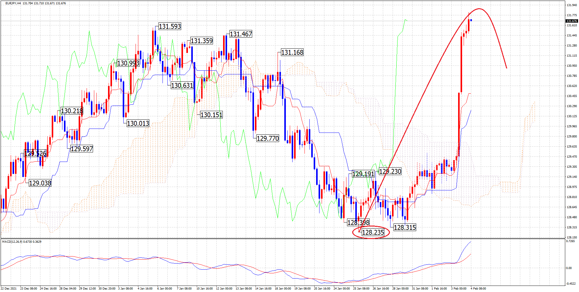
Task: Select the 4 Feb 08:00 time marker
Action: pyautogui.click(x=478, y=288)
